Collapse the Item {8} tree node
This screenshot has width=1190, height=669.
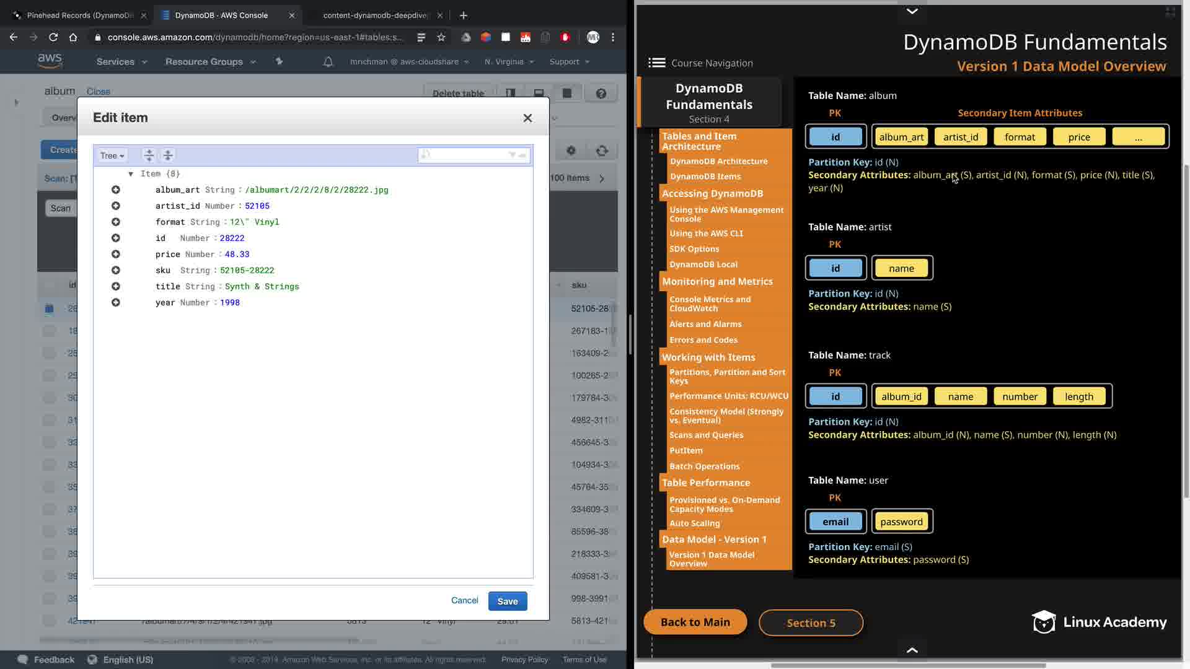point(131,174)
